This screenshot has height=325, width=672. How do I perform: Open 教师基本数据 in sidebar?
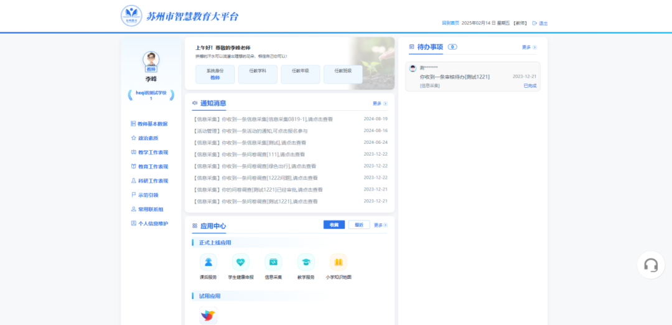[x=152, y=124]
